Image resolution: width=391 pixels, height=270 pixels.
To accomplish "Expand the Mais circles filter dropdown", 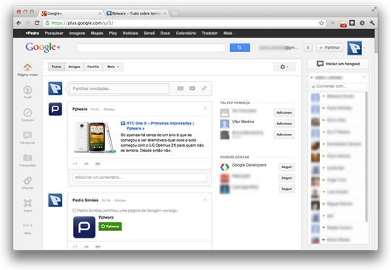I will [113, 67].
